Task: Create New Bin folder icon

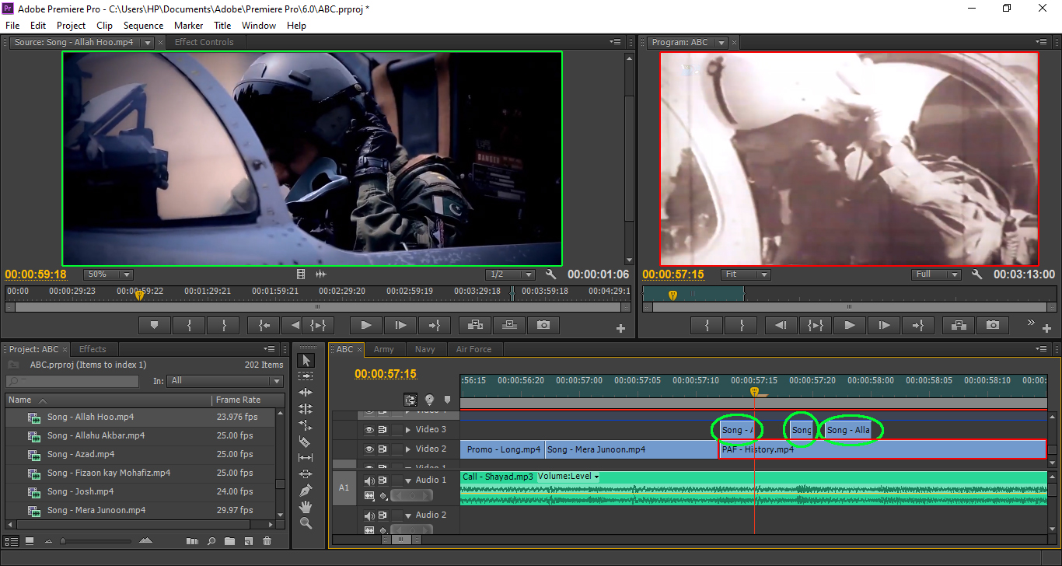Action: pyautogui.click(x=229, y=541)
